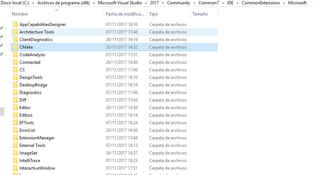Click the ImageSet folder icon
313x175 pixels.
tap(15, 153)
